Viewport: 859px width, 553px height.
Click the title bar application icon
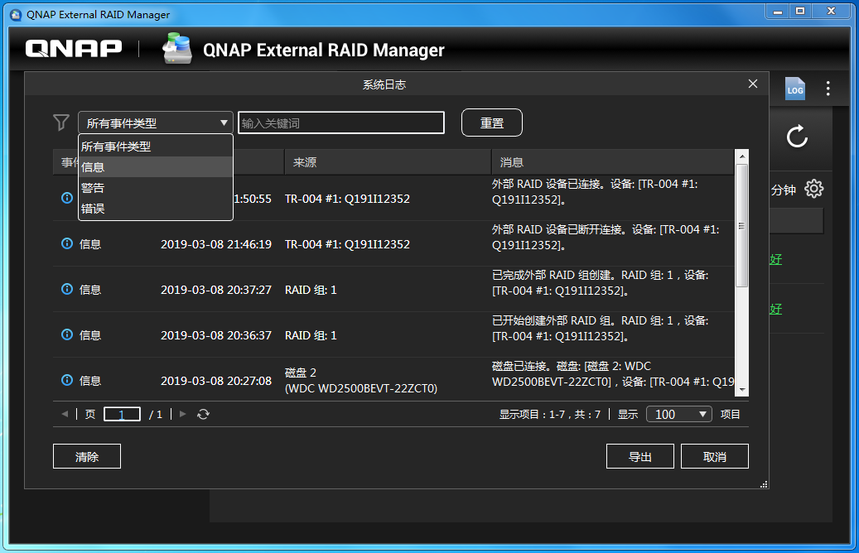[16, 15]
